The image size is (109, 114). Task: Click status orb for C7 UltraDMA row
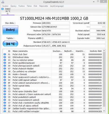5,103
